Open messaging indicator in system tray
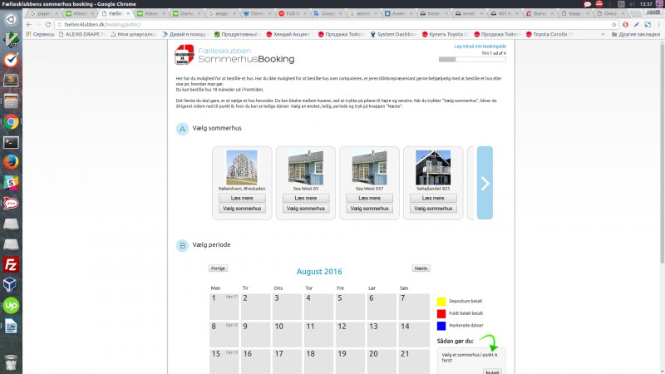The height and width of the screenshot is (374, 665). tap(588, 4)
